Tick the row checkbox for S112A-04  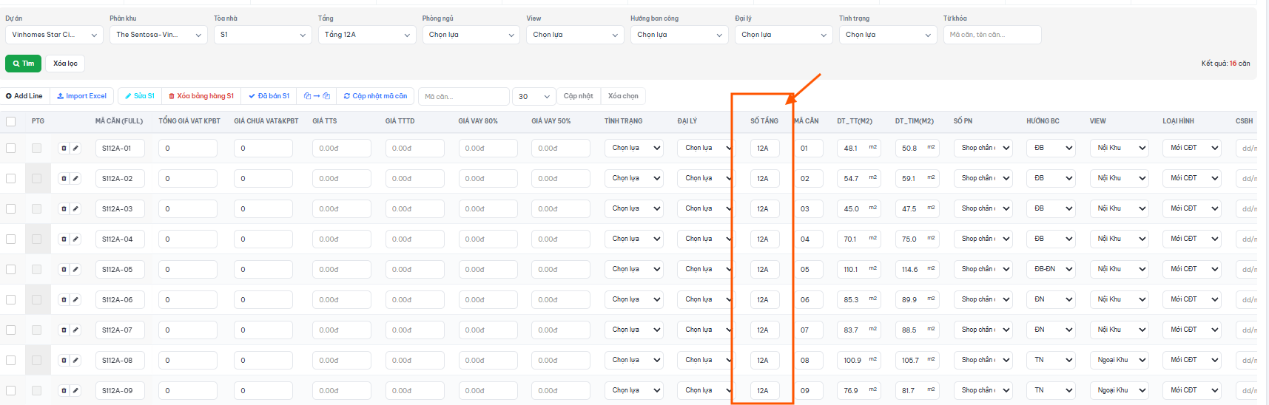pos(10,239)
